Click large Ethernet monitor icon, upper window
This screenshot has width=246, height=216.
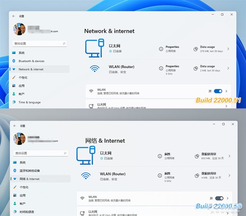pos(95,48)
